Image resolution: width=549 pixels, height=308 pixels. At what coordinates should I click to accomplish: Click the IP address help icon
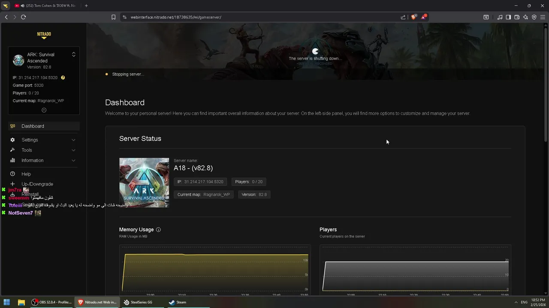pyautogui.click(x=63, y=77)
